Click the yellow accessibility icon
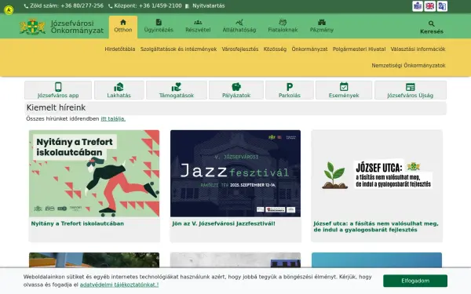This screenshot has width=471, height=294. point(9,10)
